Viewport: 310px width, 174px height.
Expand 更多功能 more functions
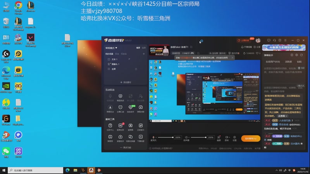click(126, 148)
